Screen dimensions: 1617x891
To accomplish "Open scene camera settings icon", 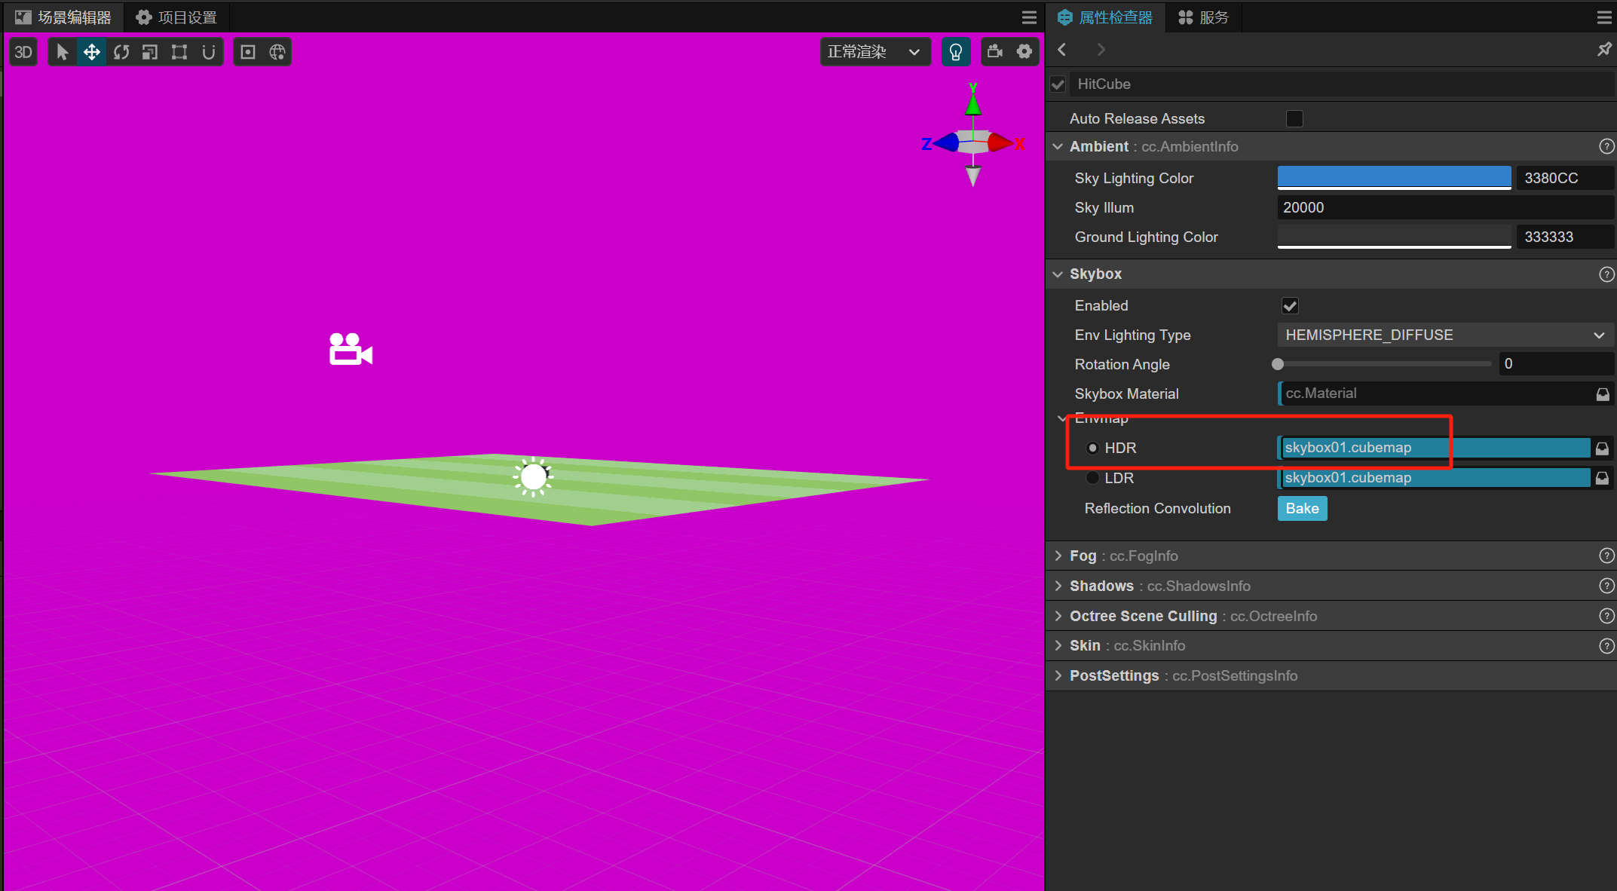I will (995, 52).
